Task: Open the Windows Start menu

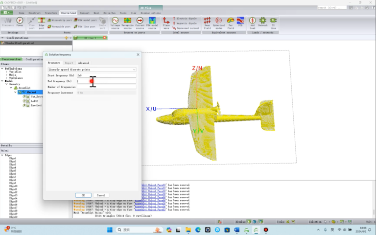Action: [x=110, y=230]
